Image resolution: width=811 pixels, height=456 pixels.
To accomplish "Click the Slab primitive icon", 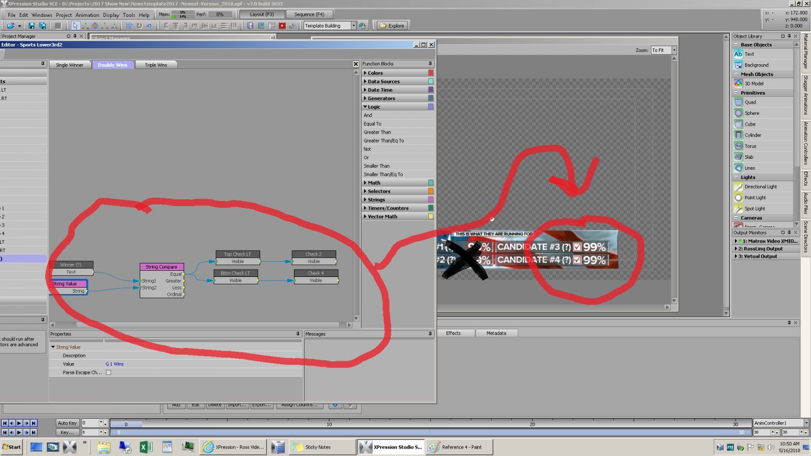I will pos(738,157).
